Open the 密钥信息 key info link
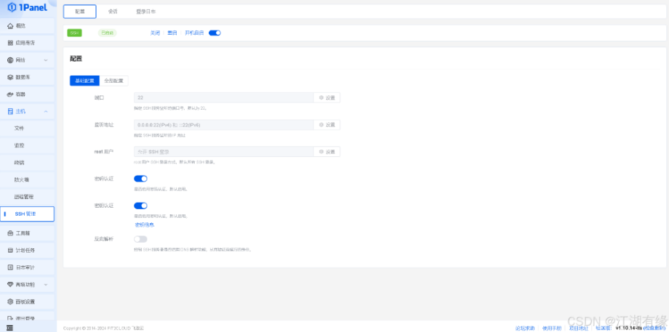The image size is (669, 332). click(x=145, y=224)
